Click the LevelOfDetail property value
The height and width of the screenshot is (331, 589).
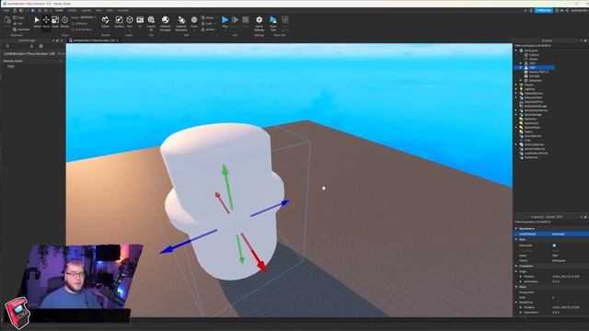(570, 234)
